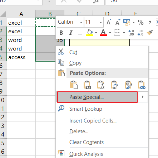Click the scissors Cut icon
158x158 pixels.
[61, 52]
